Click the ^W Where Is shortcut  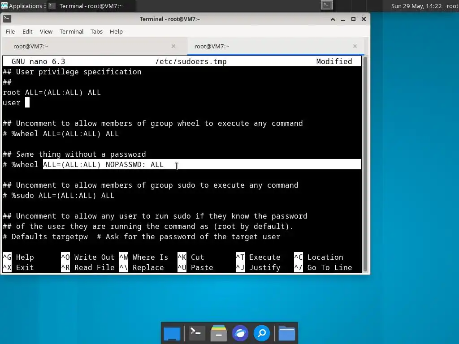coord(144,257)
